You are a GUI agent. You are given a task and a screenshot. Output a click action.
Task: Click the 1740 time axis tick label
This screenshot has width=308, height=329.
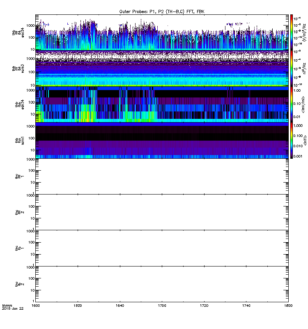(246, 306)
